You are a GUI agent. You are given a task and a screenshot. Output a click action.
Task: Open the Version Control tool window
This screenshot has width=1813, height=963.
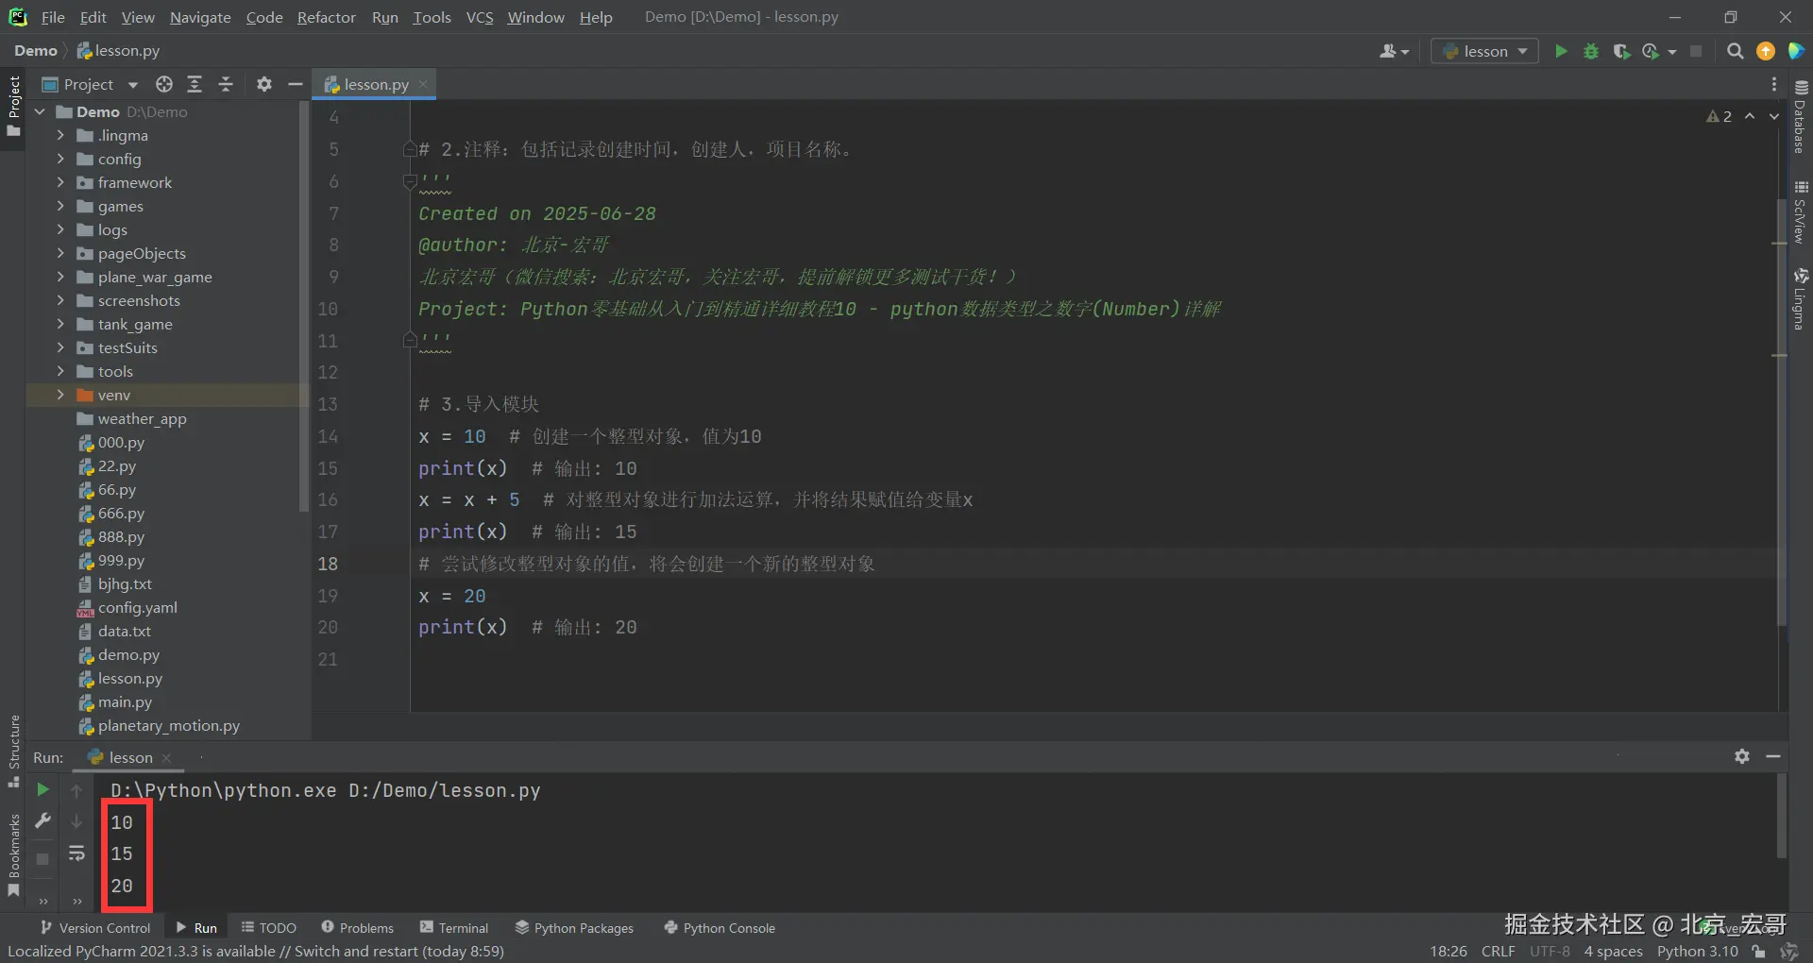tap(95, 928)
